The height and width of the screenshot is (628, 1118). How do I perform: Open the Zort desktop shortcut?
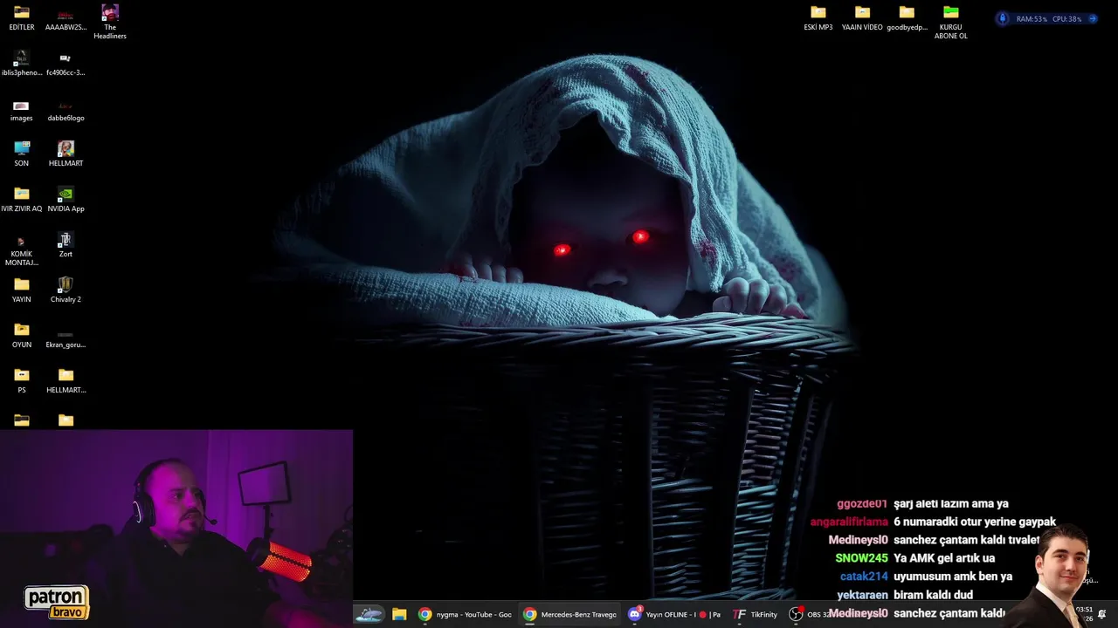tap(66, 245)
